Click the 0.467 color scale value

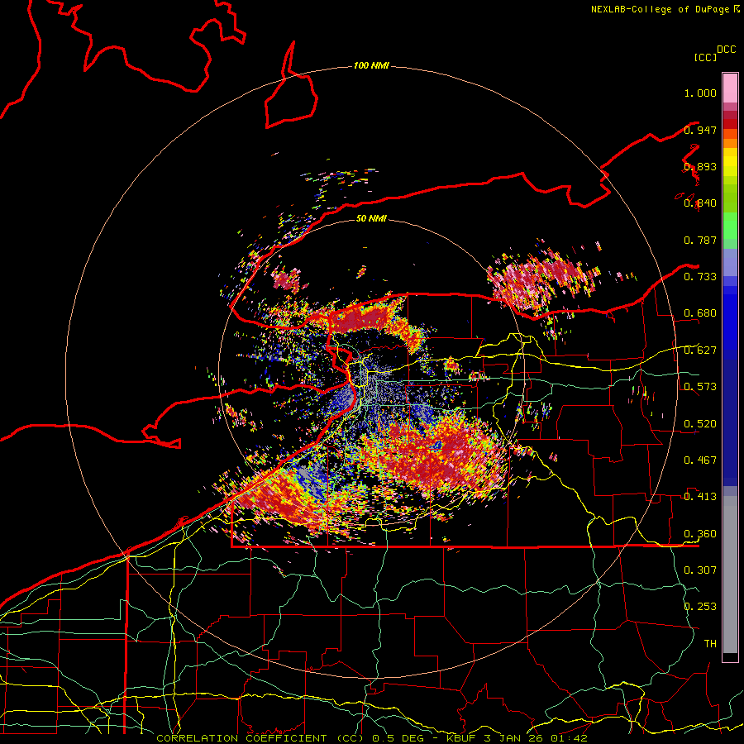coord(700,460)
